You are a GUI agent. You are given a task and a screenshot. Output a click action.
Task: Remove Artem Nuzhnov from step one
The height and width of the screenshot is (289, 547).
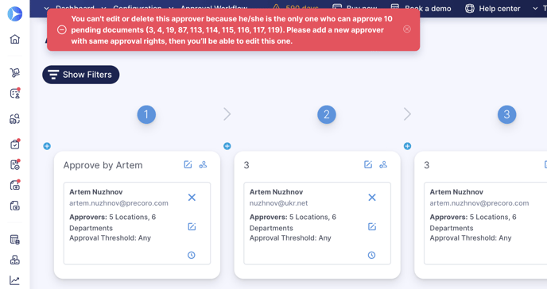192,198
